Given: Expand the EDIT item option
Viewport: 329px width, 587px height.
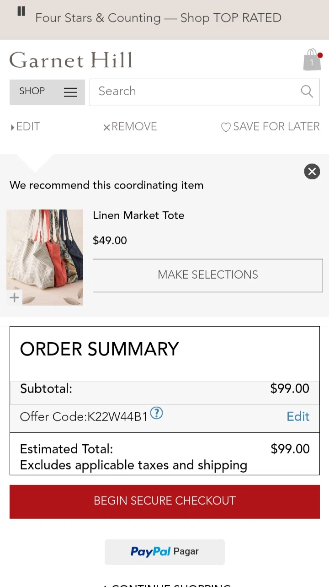Looking at the screenshot, I should [x=26, y=127].
